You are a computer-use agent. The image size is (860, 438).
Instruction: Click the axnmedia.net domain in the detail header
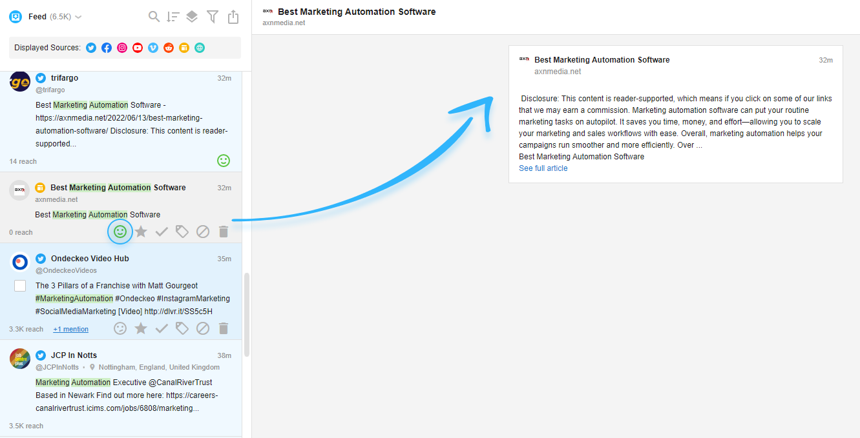284,23
